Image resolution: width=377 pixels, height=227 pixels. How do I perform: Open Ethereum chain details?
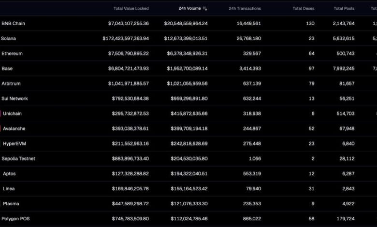coord(12,53)
